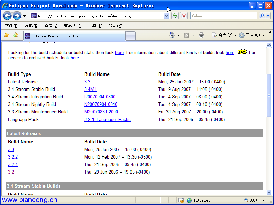Run search with the magnifier icon
This screenshot has width=274, height=205.
coord(262,16)
